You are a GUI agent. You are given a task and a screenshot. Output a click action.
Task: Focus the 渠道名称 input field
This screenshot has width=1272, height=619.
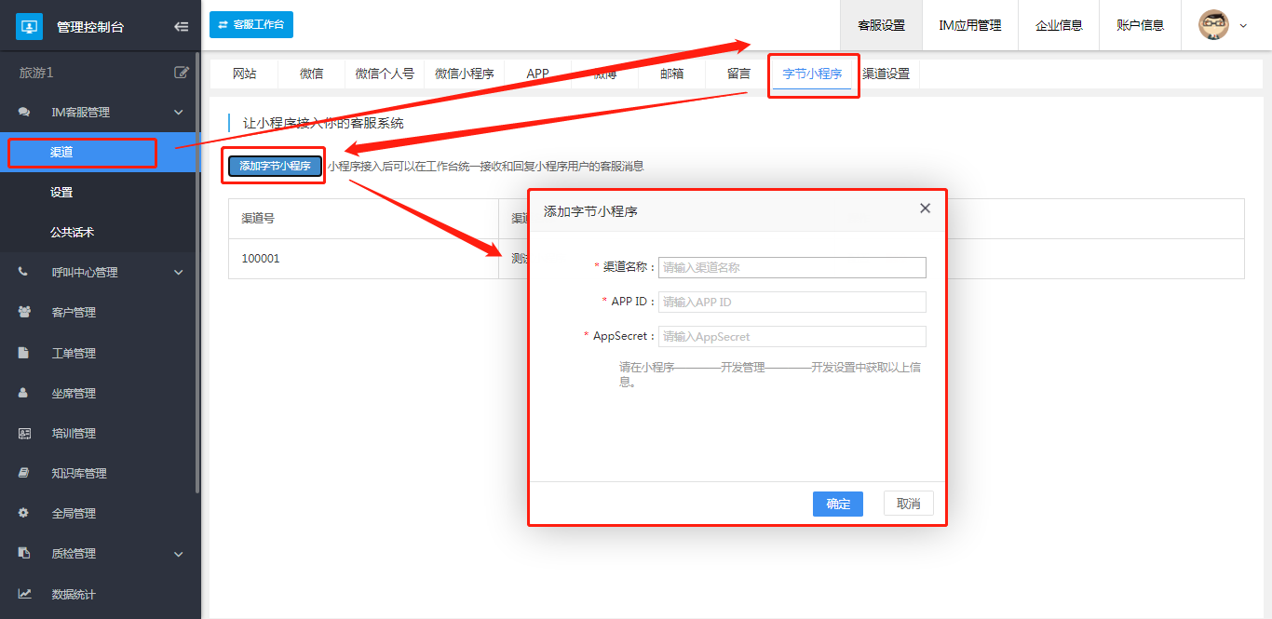[792, 267]
